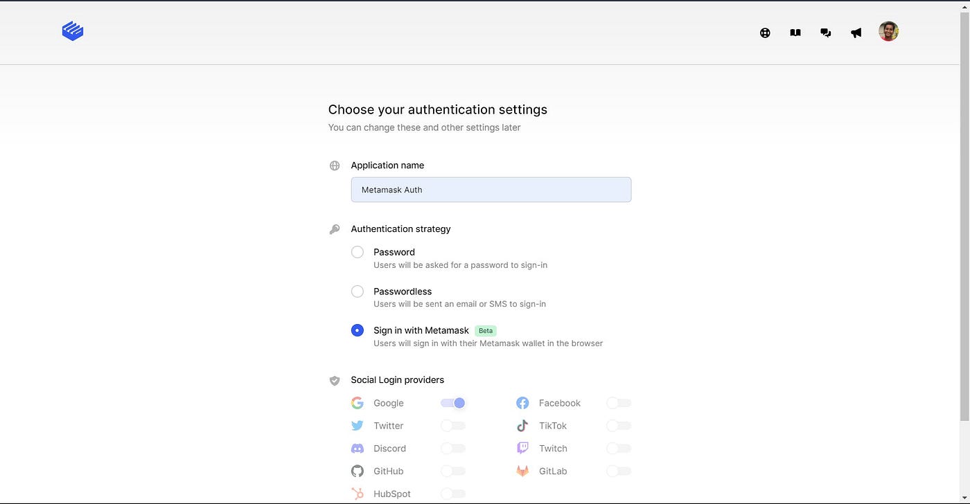The width and height of the screenshot is (970, 504).
Task: Click the 'Sign in with Metamask' label
Action: click(421, 330)
